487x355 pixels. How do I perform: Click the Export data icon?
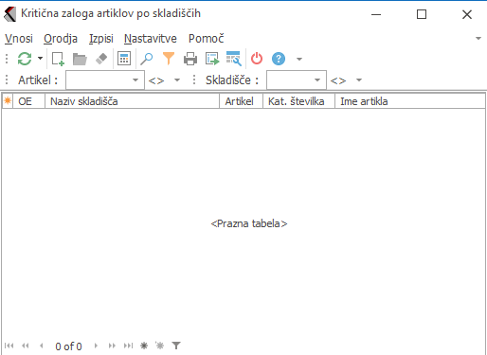(212, 59)
